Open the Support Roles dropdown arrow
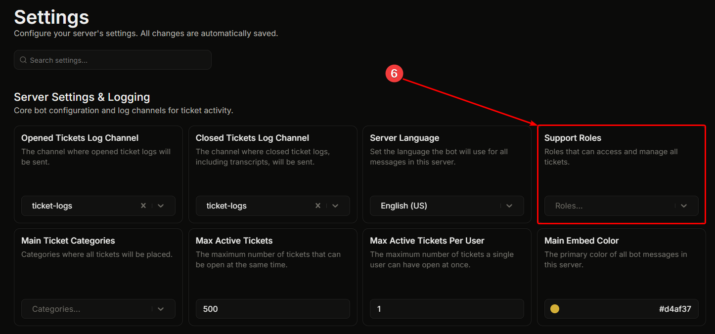This screenshot has width=715, height=334. [684, 206]
